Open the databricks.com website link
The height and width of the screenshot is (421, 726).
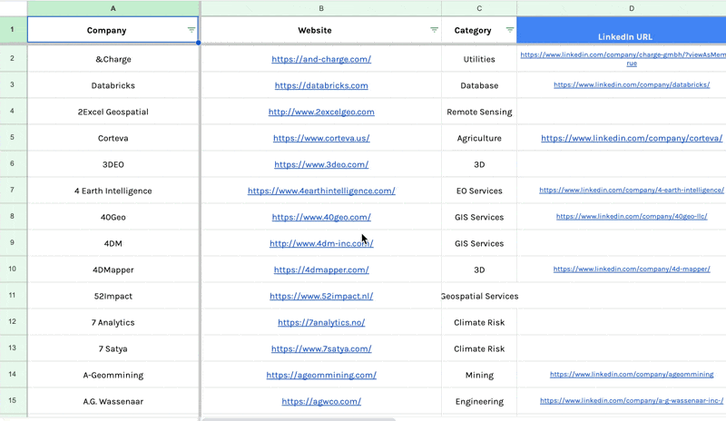click(321, 85)
